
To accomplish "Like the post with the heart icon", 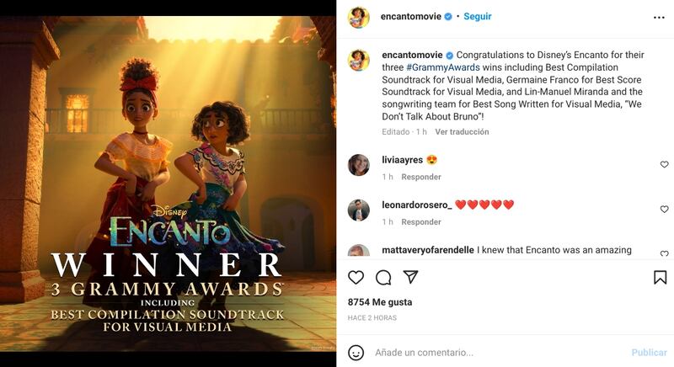I will 356,277.
